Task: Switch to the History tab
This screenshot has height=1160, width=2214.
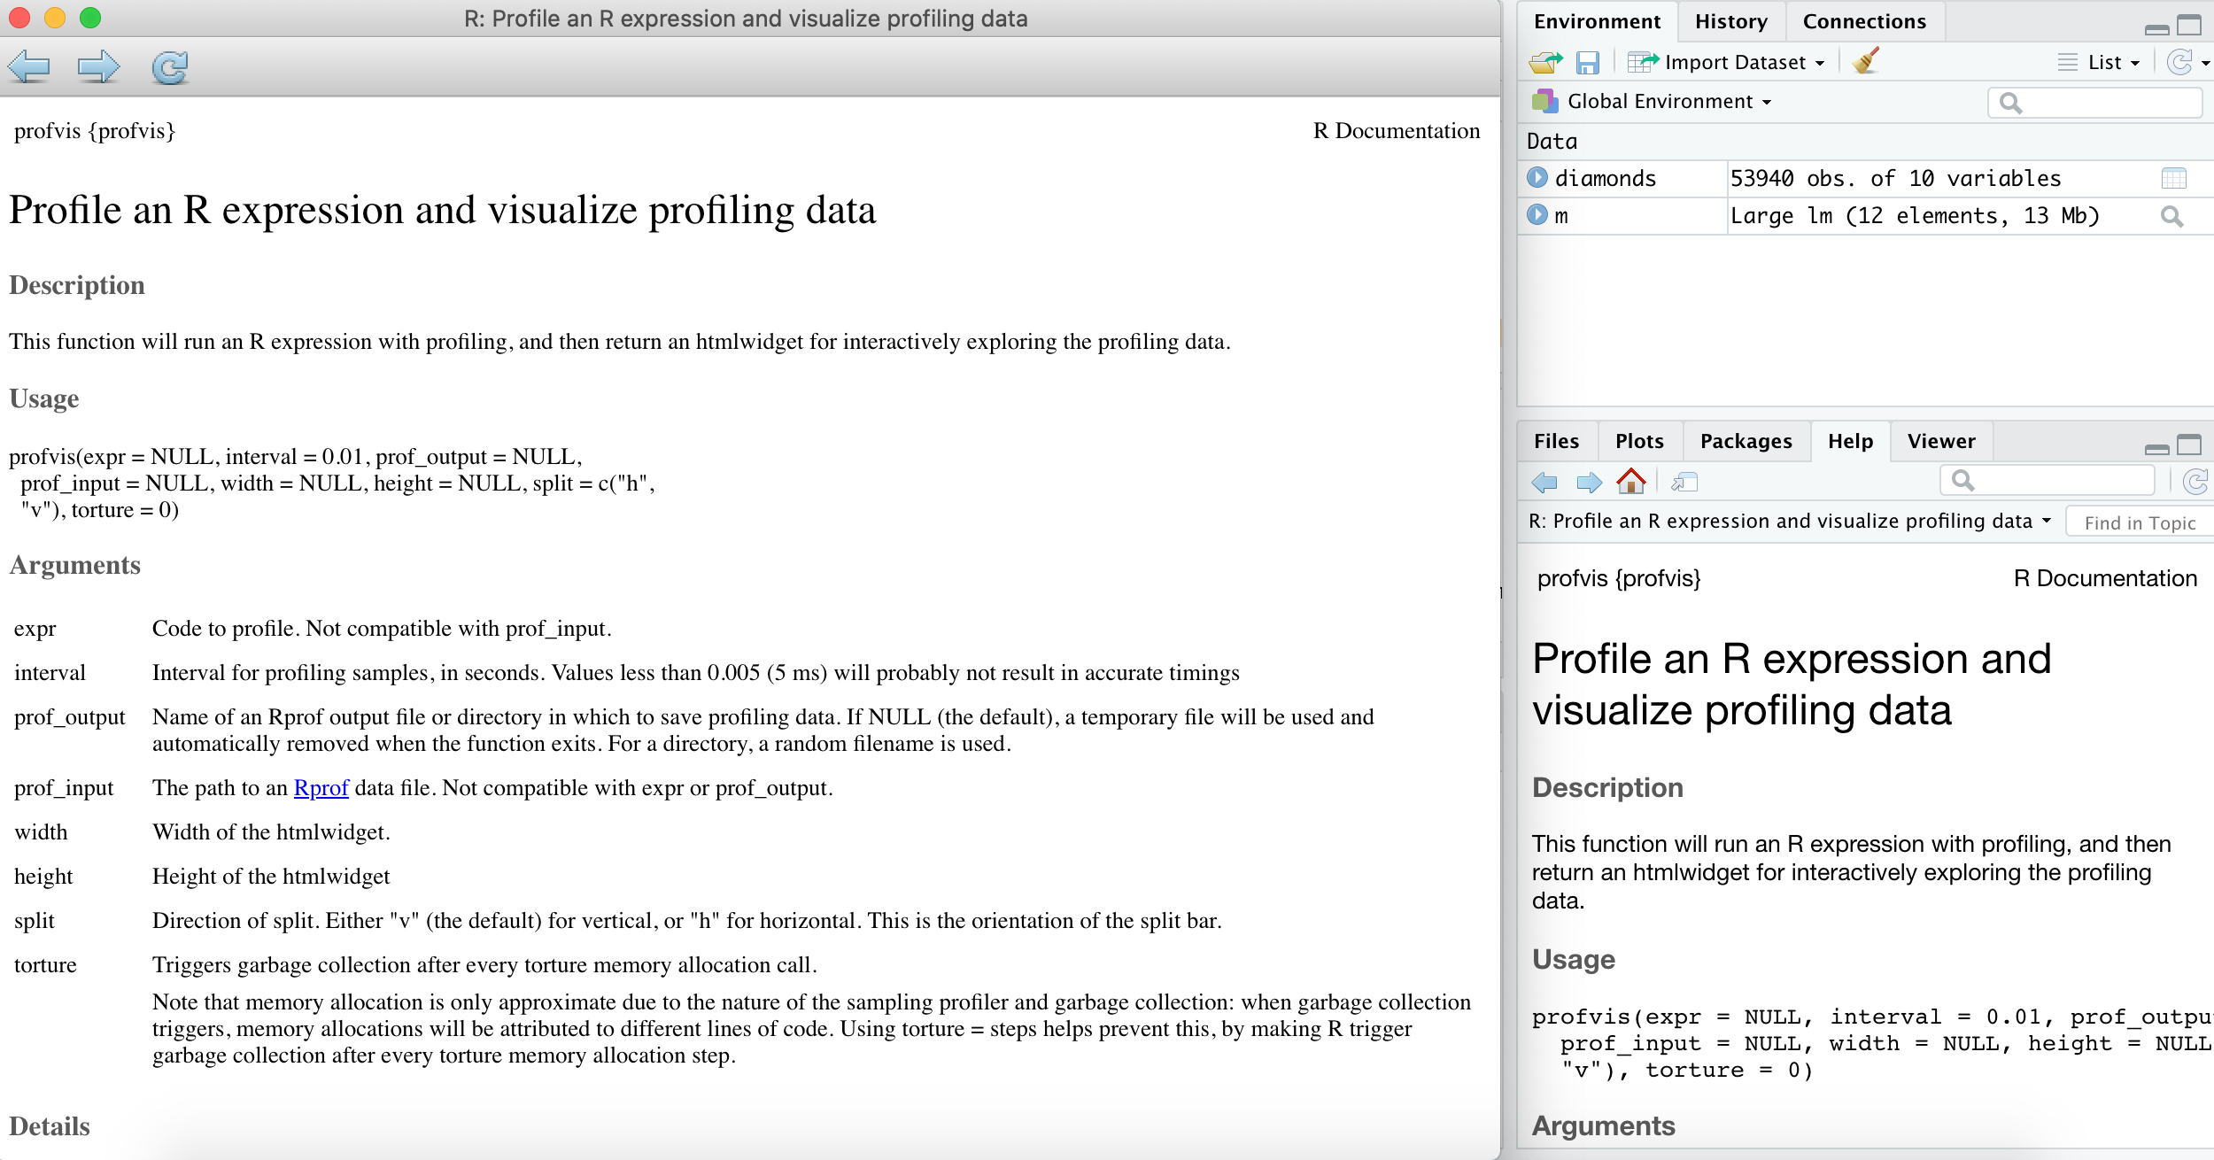Action: click(1730, 21)
